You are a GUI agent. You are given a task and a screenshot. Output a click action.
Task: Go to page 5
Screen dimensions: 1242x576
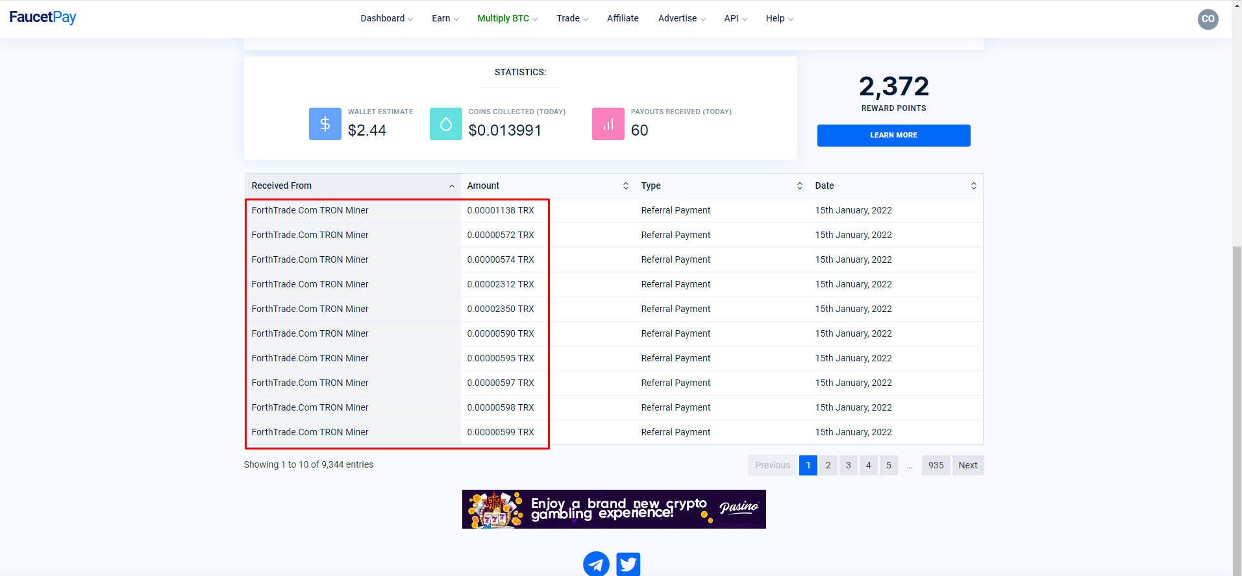tap(889, 465)
